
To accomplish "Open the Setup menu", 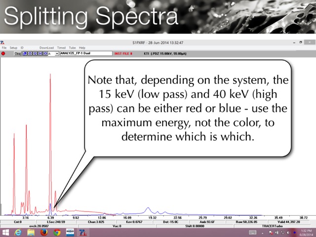I will [x=13, y=48].
